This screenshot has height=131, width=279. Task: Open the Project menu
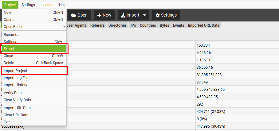(10, 5)
